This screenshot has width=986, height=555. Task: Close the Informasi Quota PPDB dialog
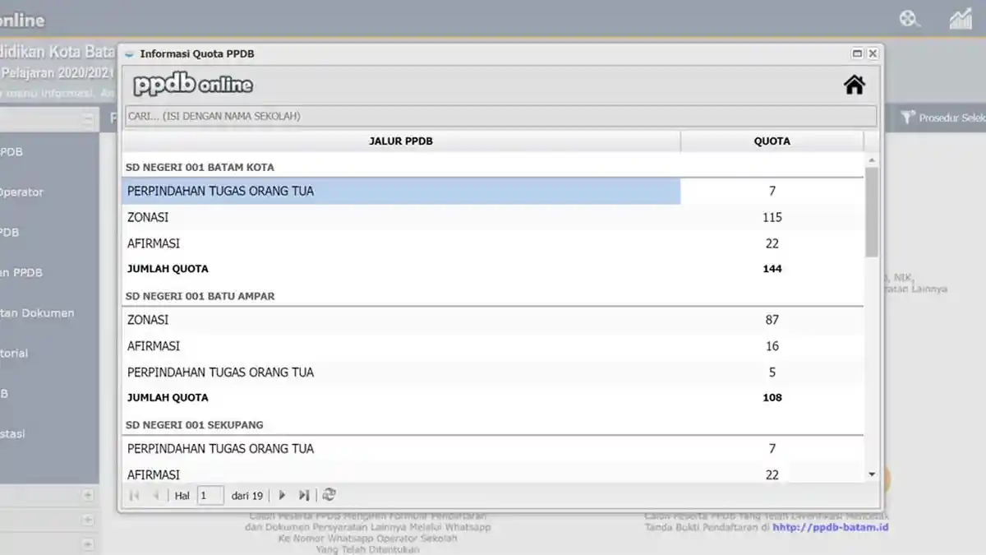[873, 53]
